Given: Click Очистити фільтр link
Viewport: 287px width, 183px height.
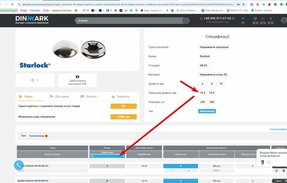Looking at the screenshot, I should tap(278, 129).
